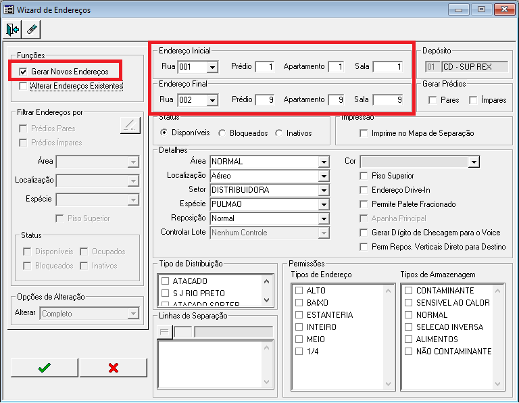Click the exit door toolbar icon
The image size is (519, 403).
pyautogui.click(x=13, y=30)
